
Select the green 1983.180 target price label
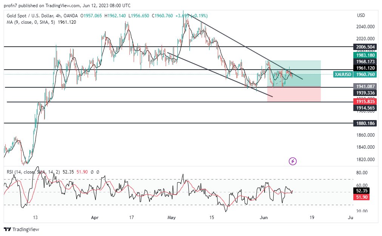[x=365, y=55]
